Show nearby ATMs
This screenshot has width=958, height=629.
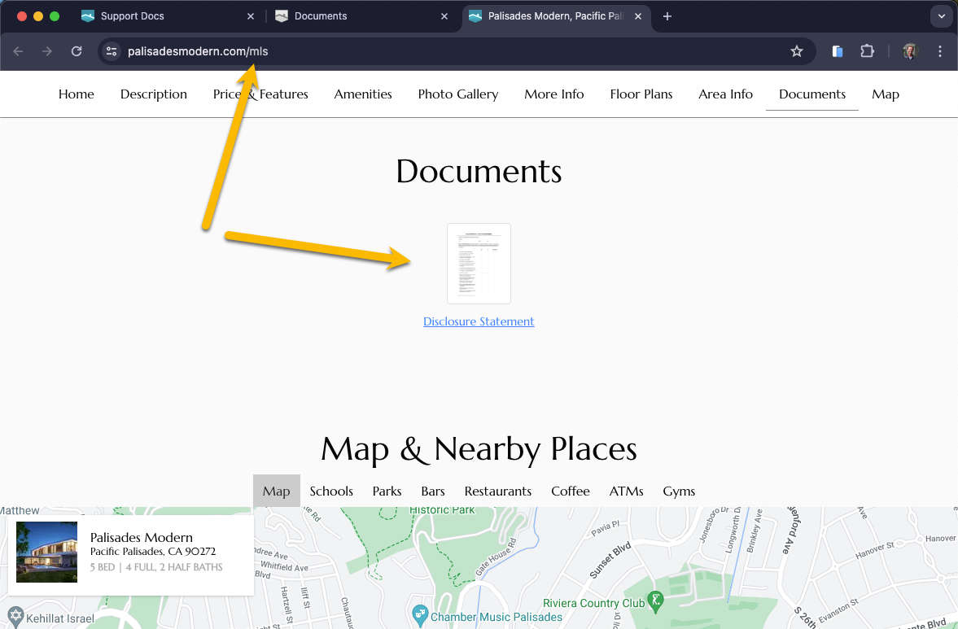[x=626, y=491]
